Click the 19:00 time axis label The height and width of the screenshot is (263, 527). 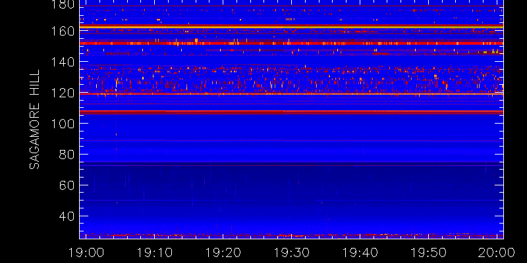coord(86,252)
